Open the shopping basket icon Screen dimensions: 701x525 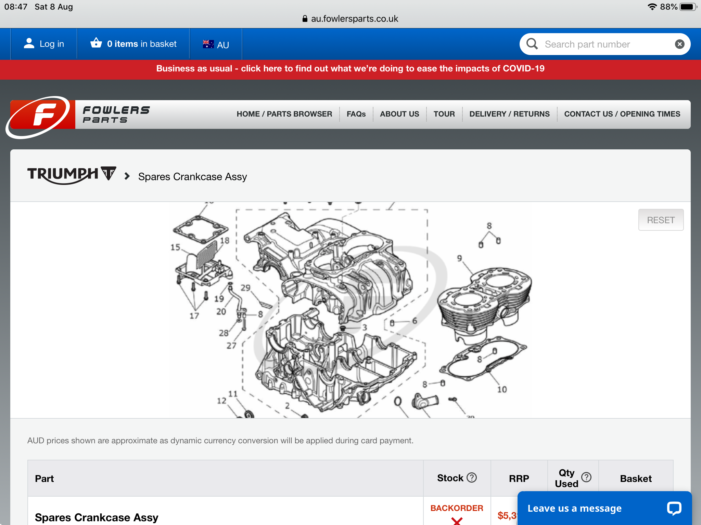coord(96,43)
